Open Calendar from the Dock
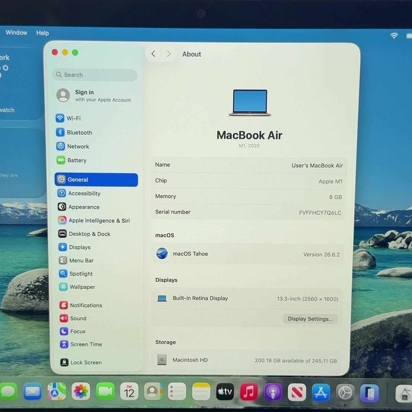Image resolution: width=412 pixels, height=412 pixels. (129, 392)
